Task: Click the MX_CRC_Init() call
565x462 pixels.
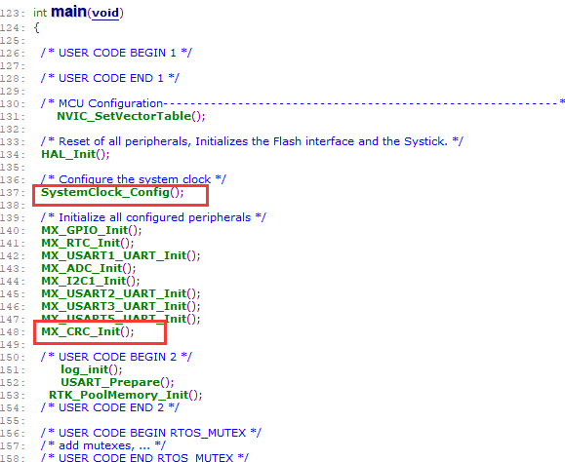Action: 88,331
